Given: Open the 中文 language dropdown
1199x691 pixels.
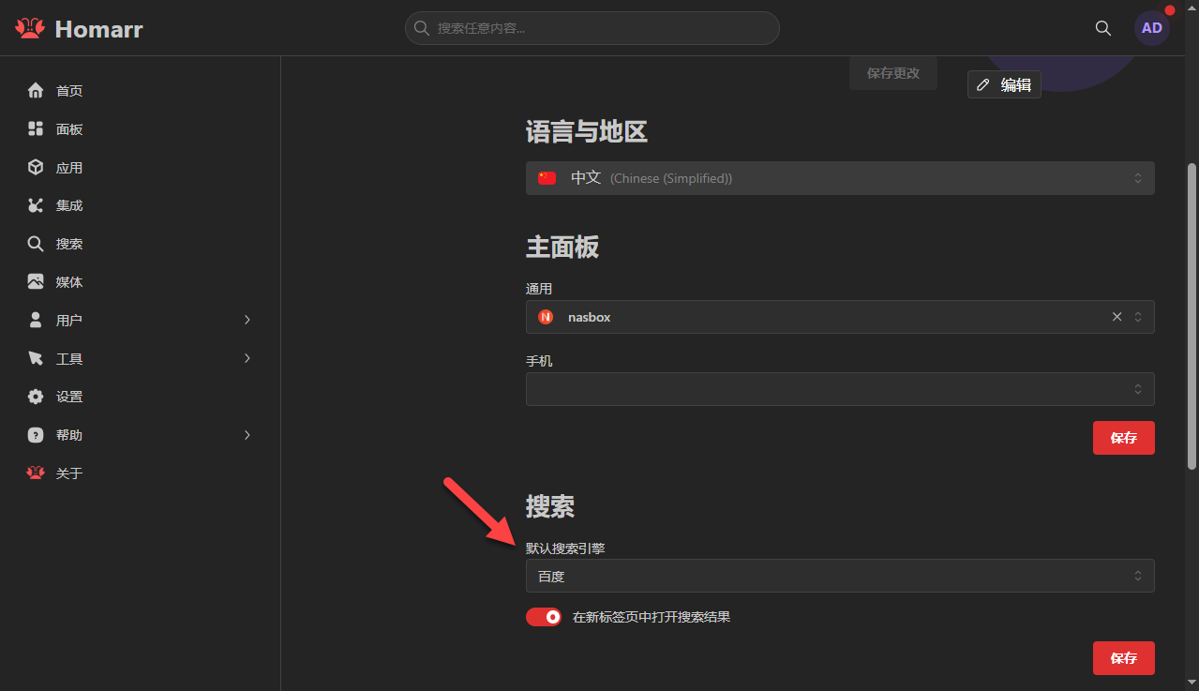Looking at the screenshot, I should tap(839, 177).
